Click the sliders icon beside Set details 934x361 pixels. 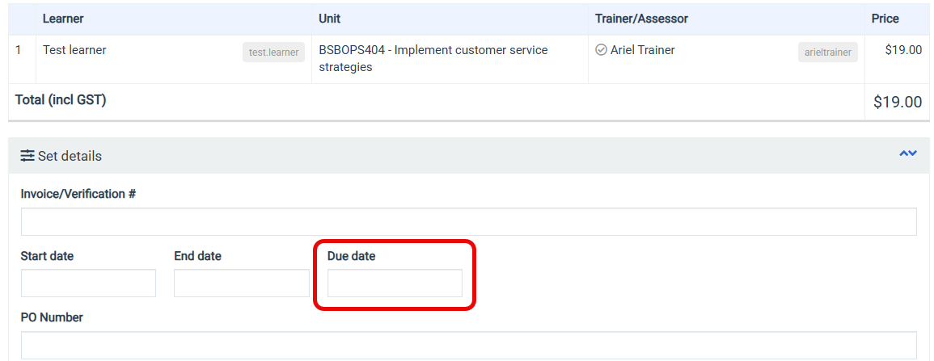tap(27, 156)
